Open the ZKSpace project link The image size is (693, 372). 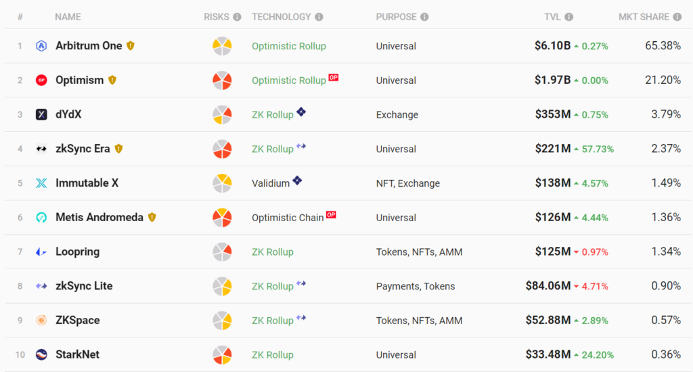78,321
